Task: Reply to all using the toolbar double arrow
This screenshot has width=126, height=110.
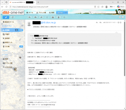Action: pos(35,17)
